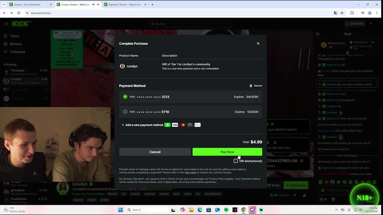Click the Kick search field
383x215 pixels.
pyautogui.click(x=191, y=24)
